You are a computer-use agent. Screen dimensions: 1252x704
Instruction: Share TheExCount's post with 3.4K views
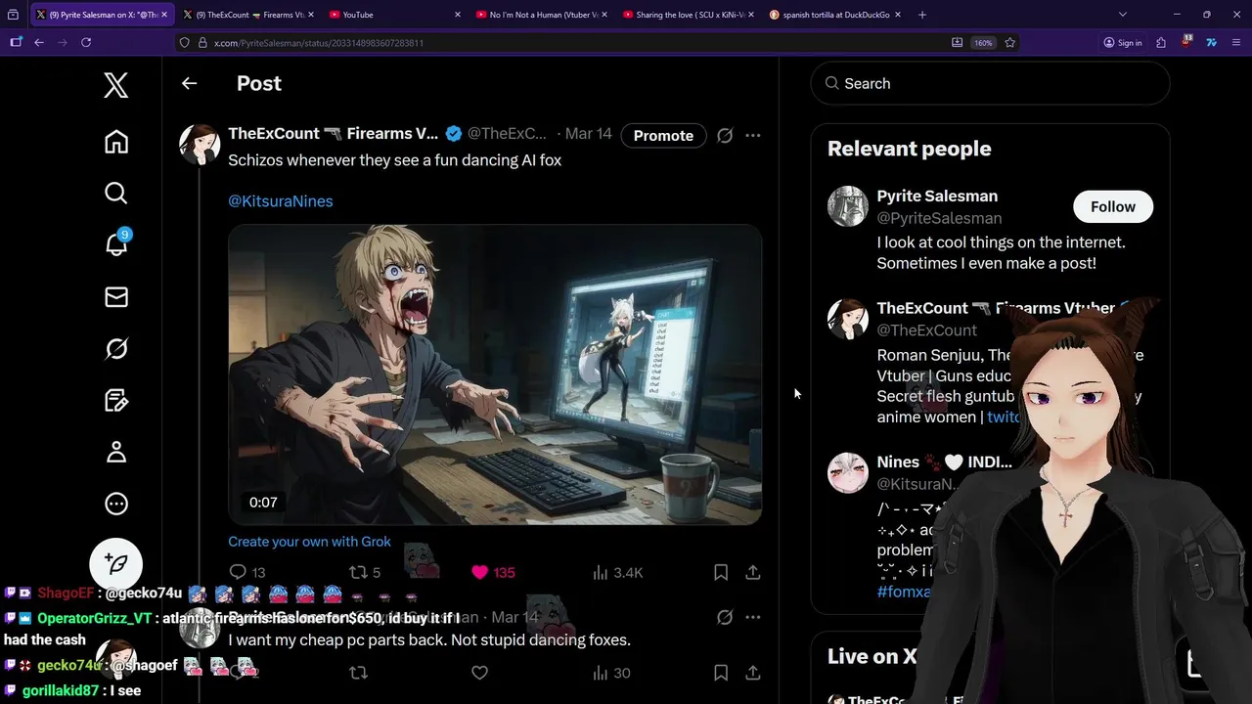coord(753,572)
